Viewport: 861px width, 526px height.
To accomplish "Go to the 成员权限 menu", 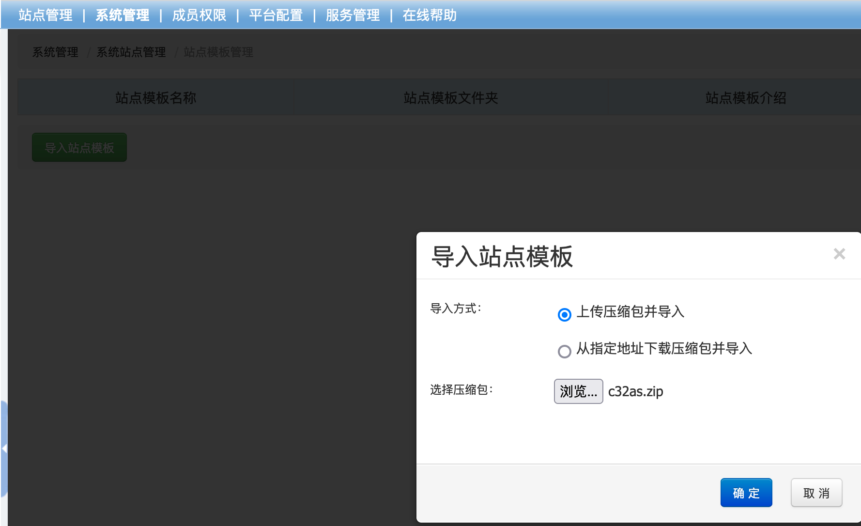I will click(199, 15).
